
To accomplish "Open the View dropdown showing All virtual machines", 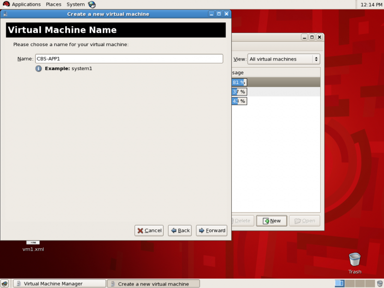I will pos(284,59).
